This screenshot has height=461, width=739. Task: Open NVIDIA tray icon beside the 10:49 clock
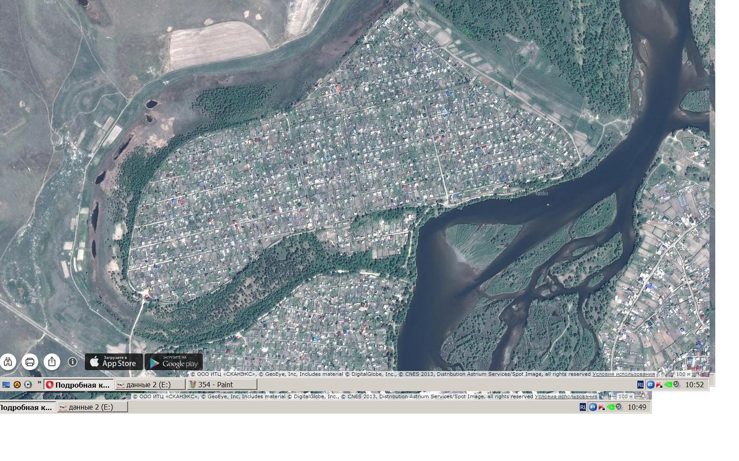point(611,407)
